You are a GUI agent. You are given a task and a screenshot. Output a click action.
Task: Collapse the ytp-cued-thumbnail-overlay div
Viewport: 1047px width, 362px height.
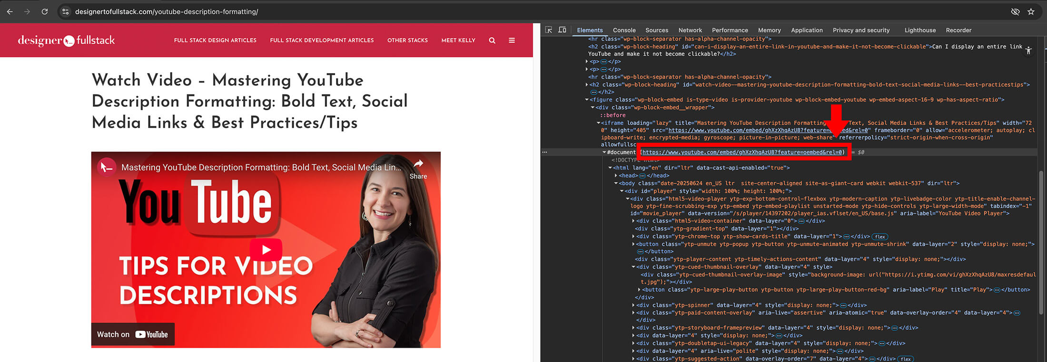click(x=633, y=267)
